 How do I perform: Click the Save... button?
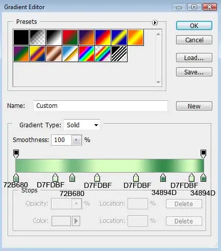click(x=194, y=72)
